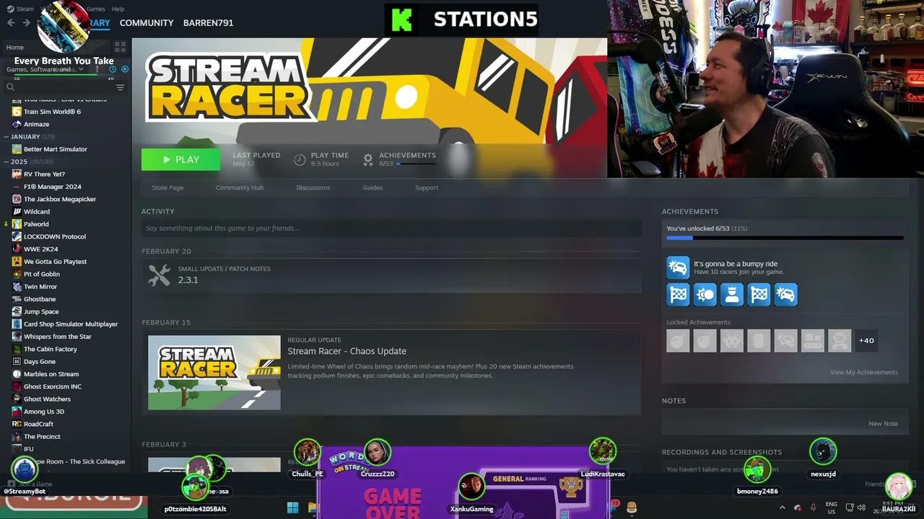
Task: Click the Palworld game icon
Action: coord(17,224)
